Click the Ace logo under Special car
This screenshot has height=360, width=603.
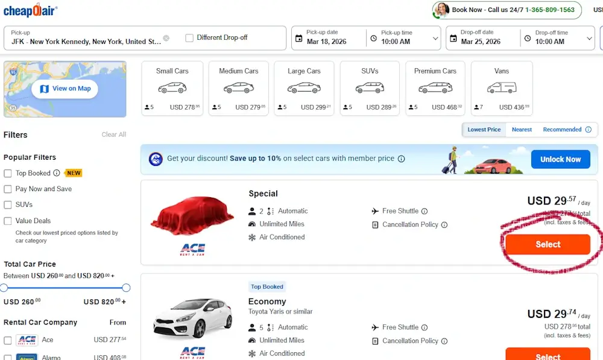pos(193,249)
